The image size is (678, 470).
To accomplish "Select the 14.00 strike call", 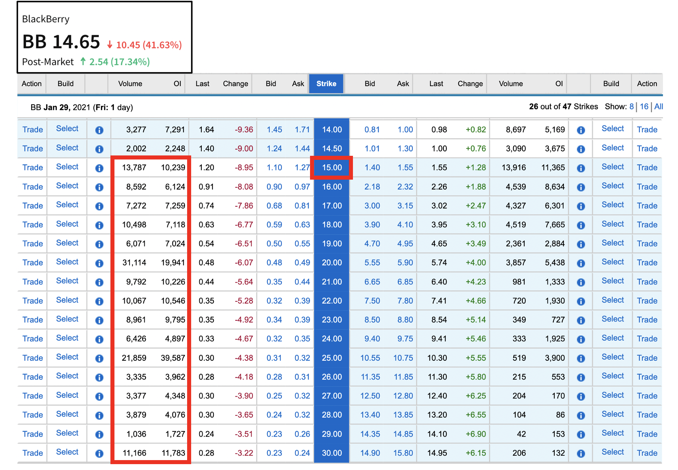I will point(67,129).
